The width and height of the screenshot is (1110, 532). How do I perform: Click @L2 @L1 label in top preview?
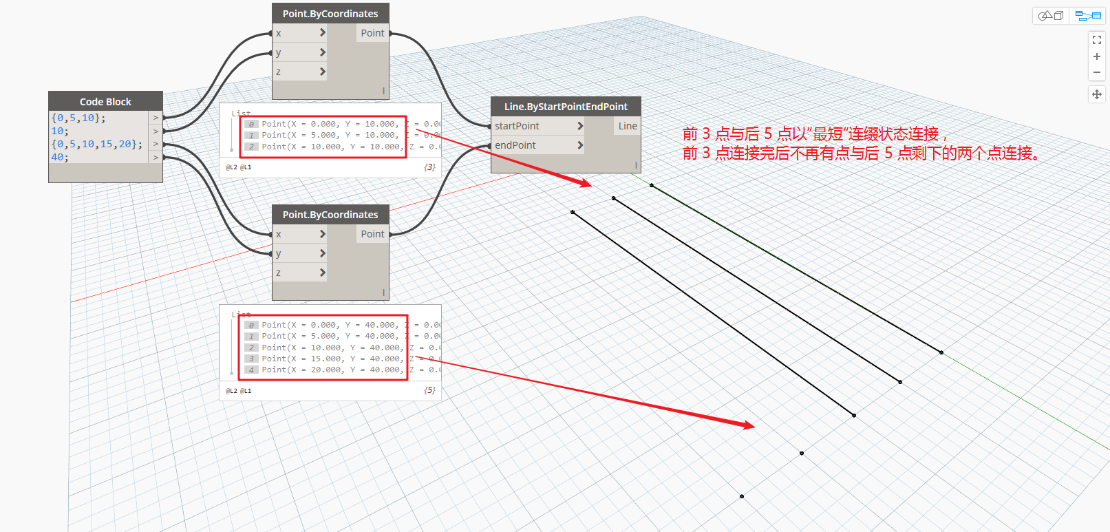tap(239, 167)
